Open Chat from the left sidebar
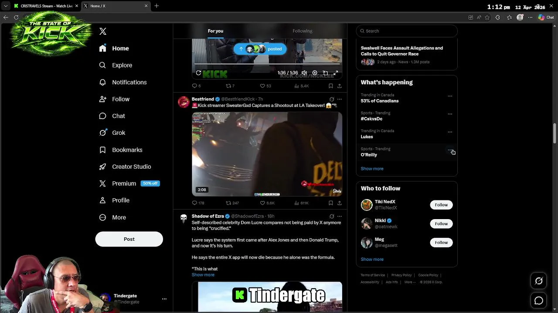 112,116
